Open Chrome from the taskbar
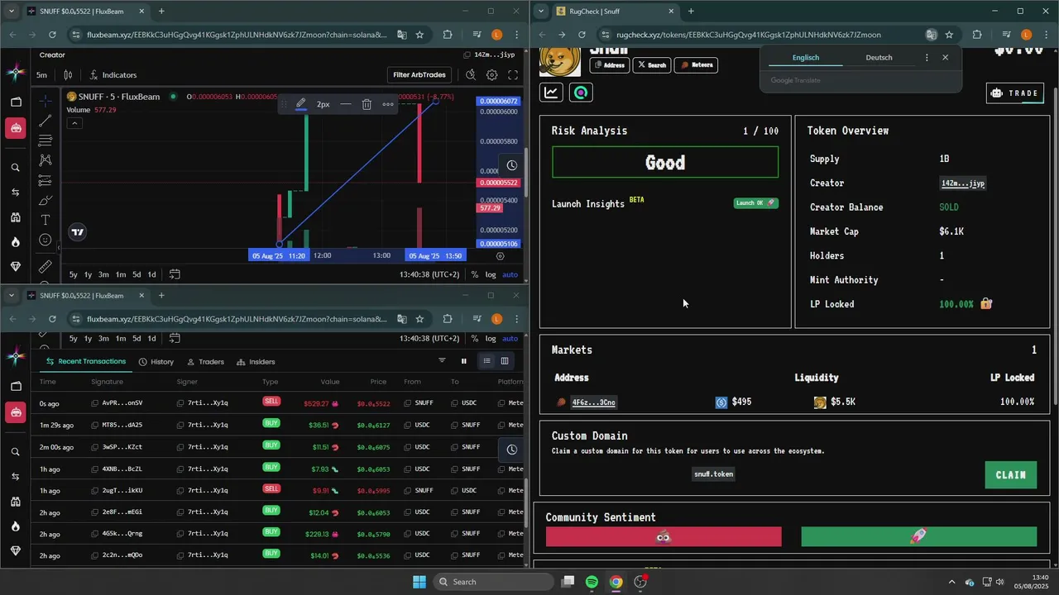This screenshot has height=595, width=1059. point(616,582)
